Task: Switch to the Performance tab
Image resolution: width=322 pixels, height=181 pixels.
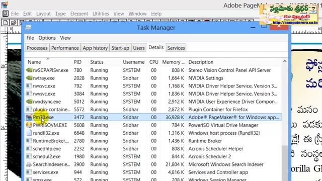Action: pos(65,48)
